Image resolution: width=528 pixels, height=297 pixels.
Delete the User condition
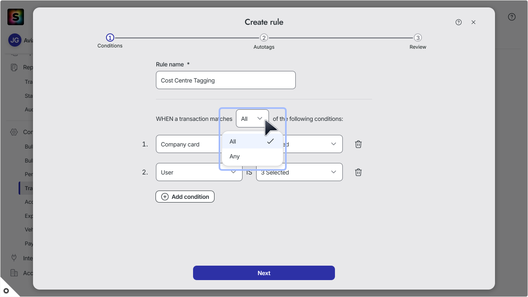pos(358,172)
